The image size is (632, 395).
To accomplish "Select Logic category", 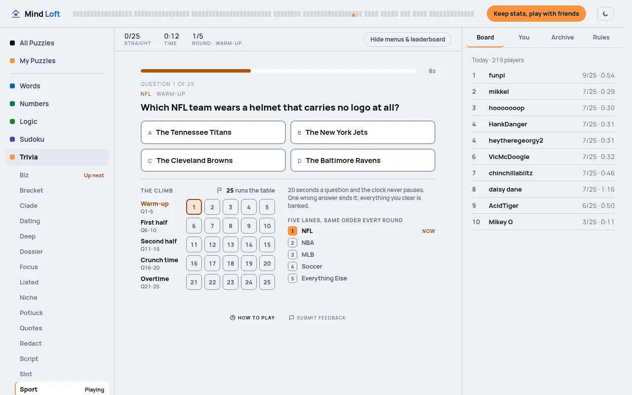I will click(x=57, y=121).
